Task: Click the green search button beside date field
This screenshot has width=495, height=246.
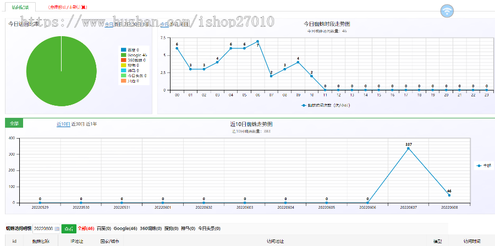Action: pos(69,228)
